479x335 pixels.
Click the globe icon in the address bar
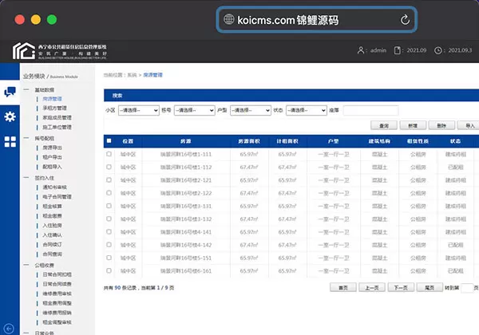(229, 19)
